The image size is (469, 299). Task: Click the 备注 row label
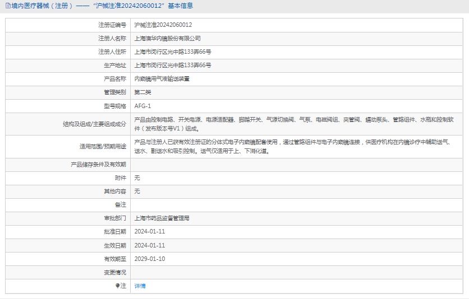(120, 205)
